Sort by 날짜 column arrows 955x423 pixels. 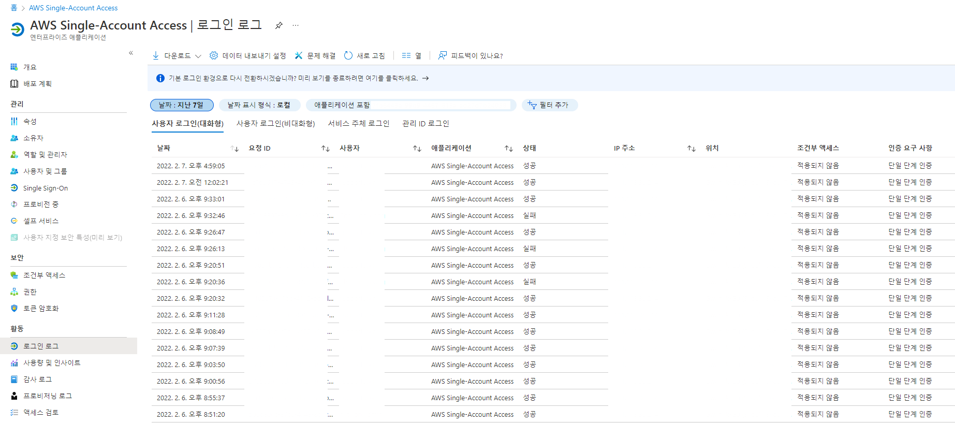[x=234, y=149]
